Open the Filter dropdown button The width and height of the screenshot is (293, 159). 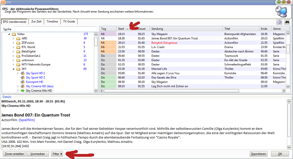[x=57, y=154]
